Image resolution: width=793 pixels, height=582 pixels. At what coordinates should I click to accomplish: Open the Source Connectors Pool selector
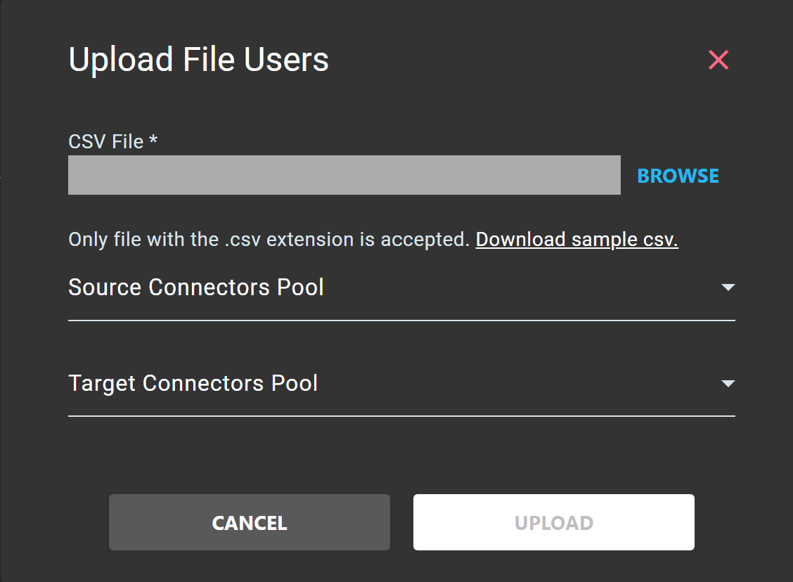point(401,287)
